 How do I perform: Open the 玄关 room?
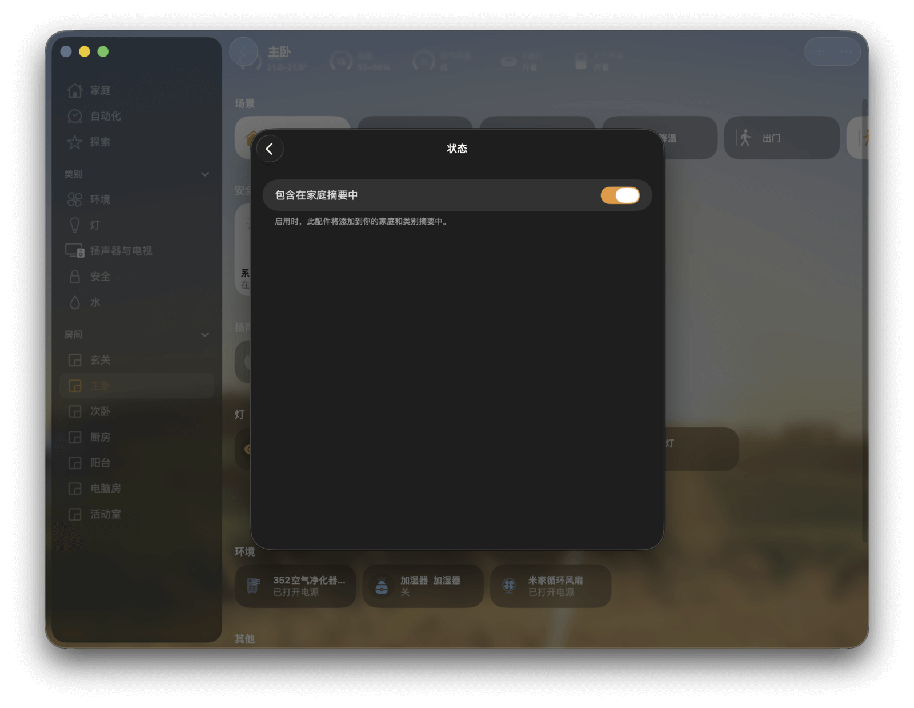[x=100, y=360]
